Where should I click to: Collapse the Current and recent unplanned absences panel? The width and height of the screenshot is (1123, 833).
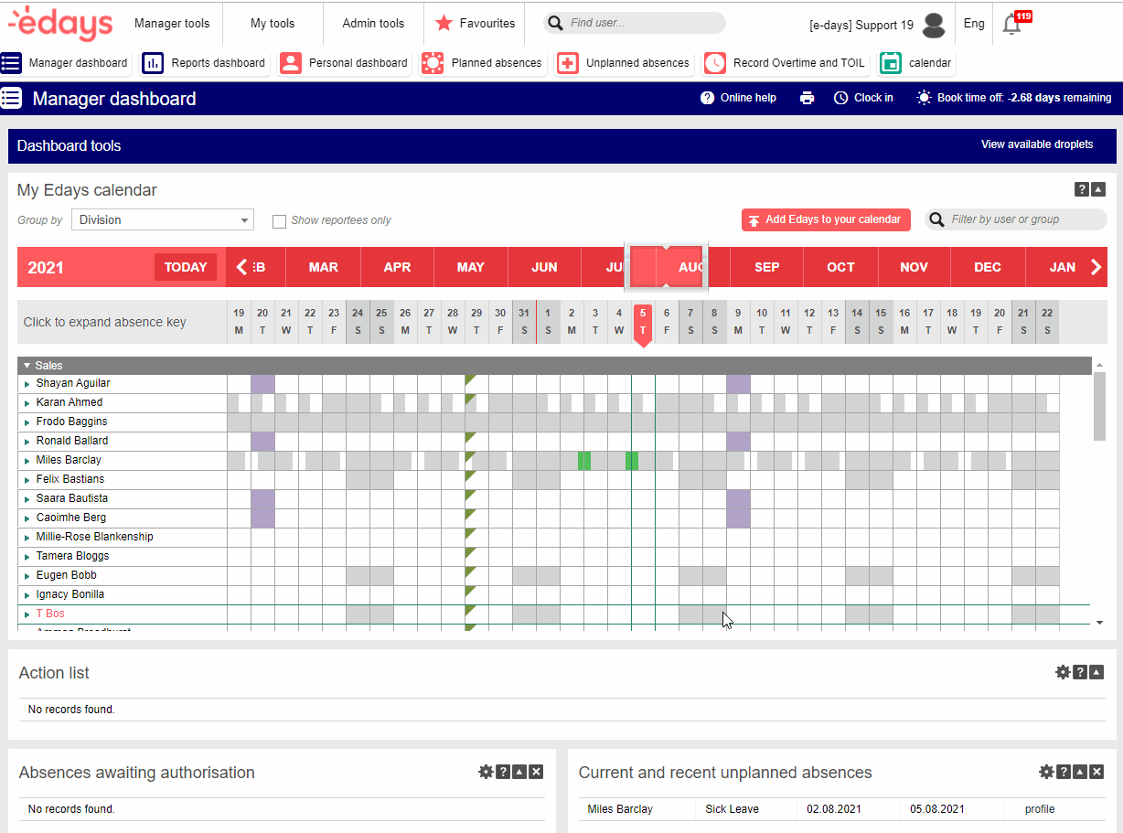[1079, 772]
